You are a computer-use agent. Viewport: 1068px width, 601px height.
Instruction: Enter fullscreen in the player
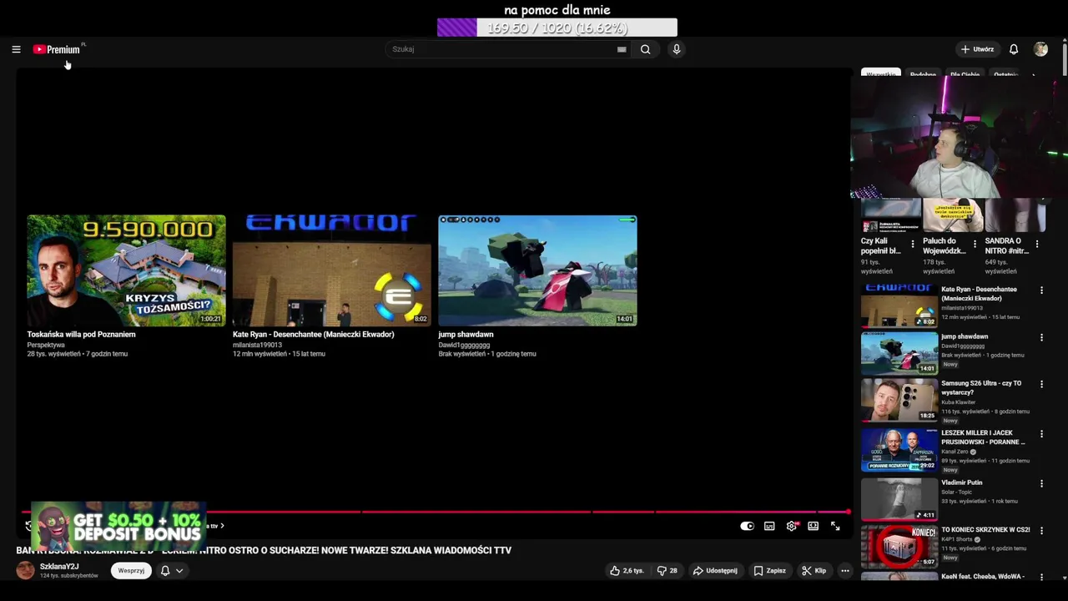click(835, 526)
